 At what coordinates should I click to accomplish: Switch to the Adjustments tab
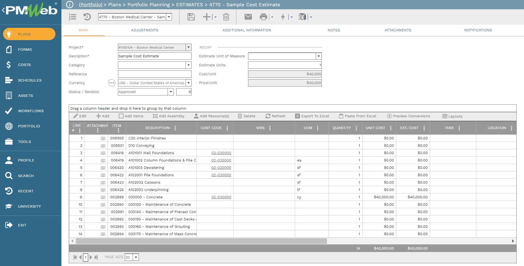pyautogui.click(x=145, y=30)
